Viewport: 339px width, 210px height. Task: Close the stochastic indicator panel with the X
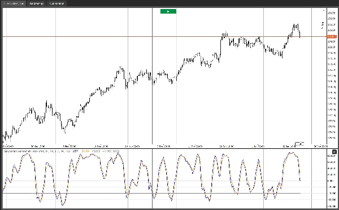pos(334,152)
